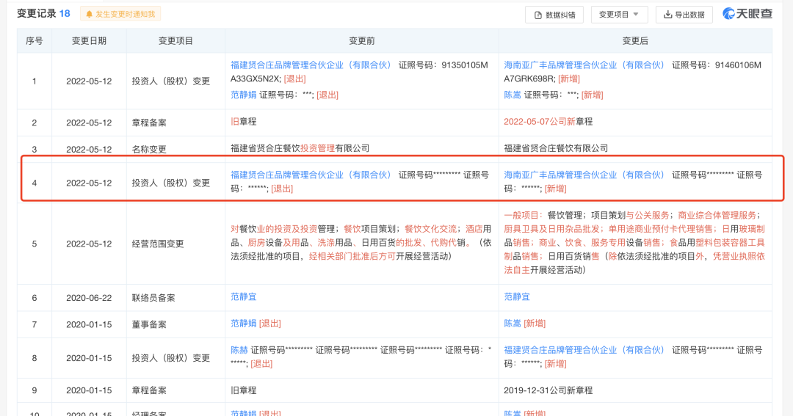Click 陈赫 link in row 8
The width and height of the screenshot is (793, 416).
[x=239, y=350]
